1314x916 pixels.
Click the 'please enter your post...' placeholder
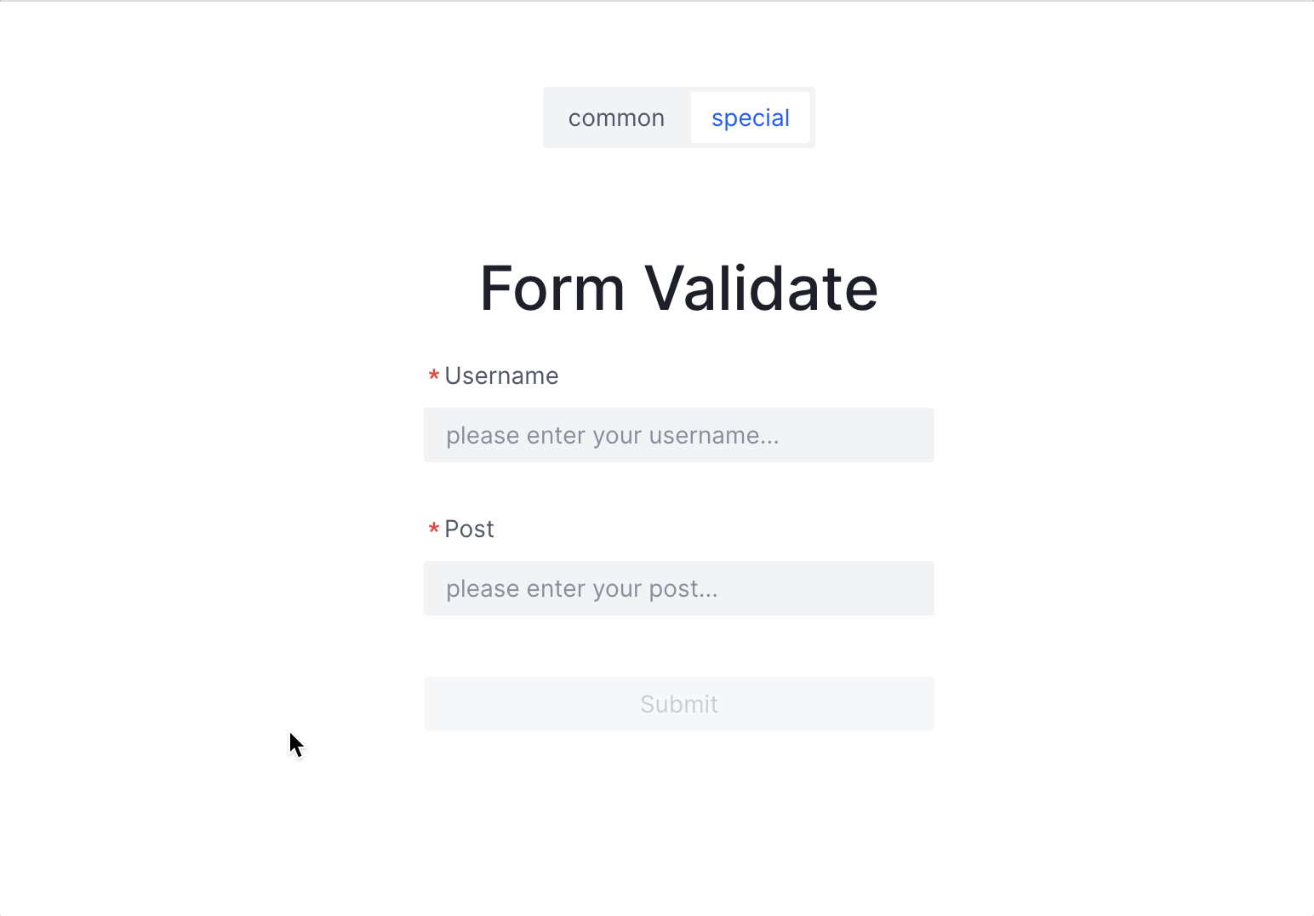(x=581, y=588)
